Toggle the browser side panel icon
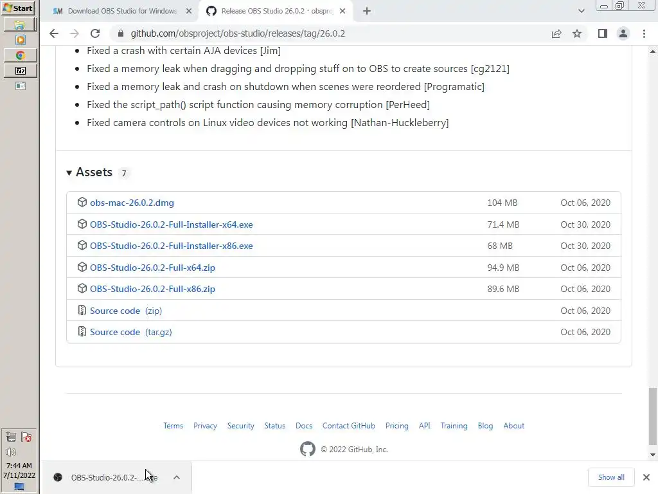The height and width of the screenshot is (494, 658). [x=602, y=33]
